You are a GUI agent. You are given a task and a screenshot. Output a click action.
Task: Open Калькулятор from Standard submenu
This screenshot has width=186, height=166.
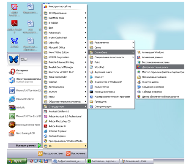tap(111, 87)
